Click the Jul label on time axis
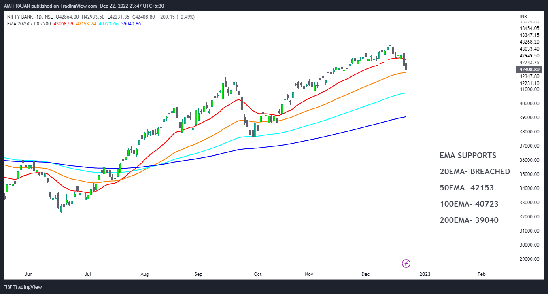This screenshot has height=294, width=548. coord(88,274)
